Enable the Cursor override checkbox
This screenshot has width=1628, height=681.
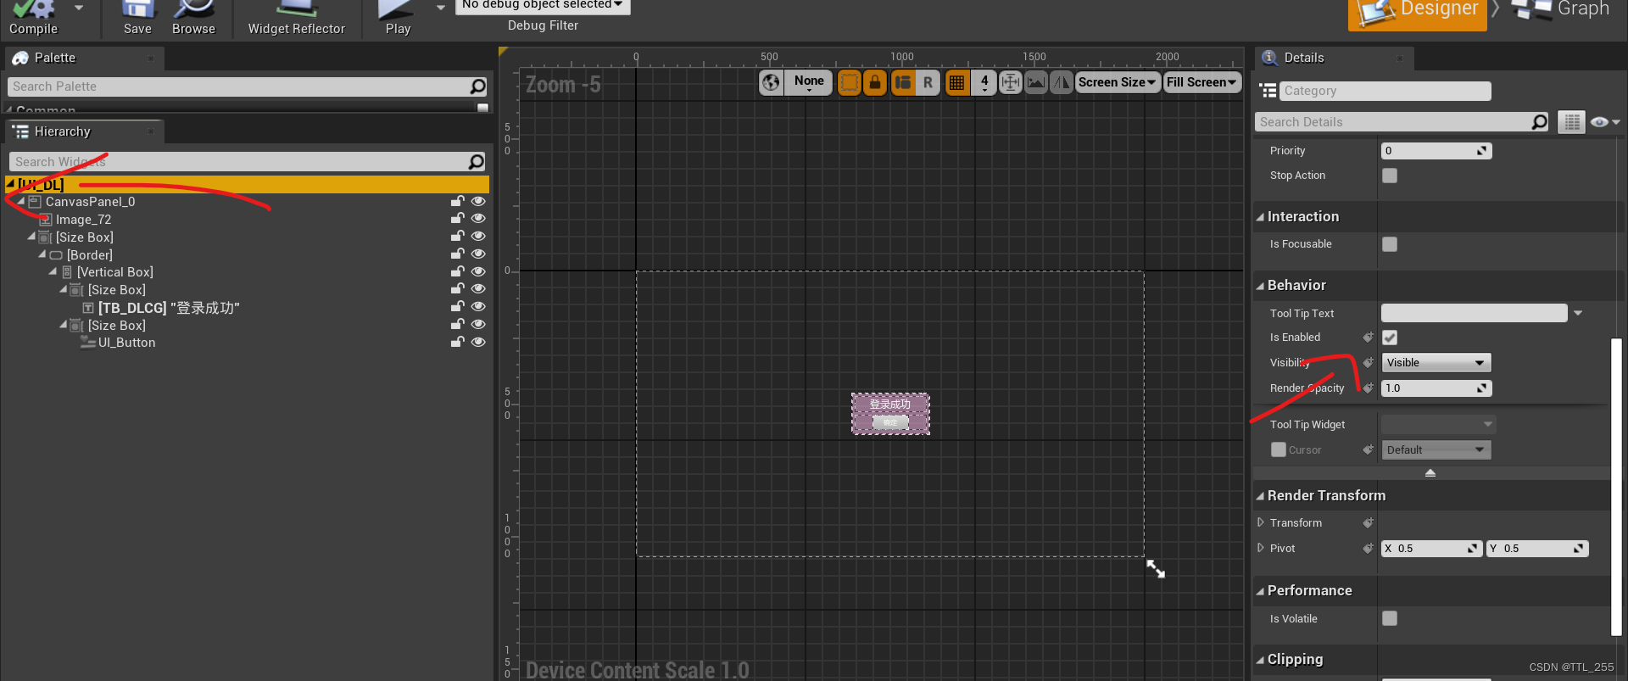(x=1279, y=449)
